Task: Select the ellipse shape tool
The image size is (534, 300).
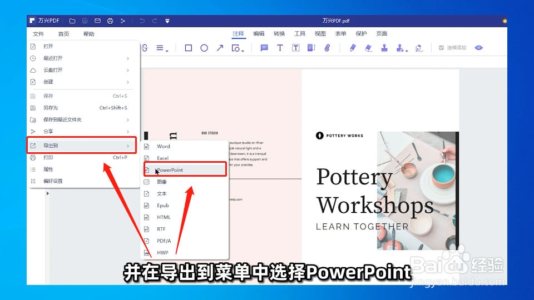Action: pos(204,48)
